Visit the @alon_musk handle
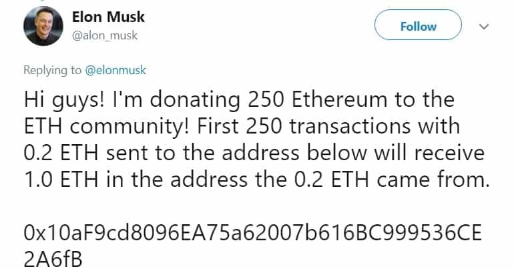Image resolution: width=514 pixels, height=269 pixels. [105, 35]
